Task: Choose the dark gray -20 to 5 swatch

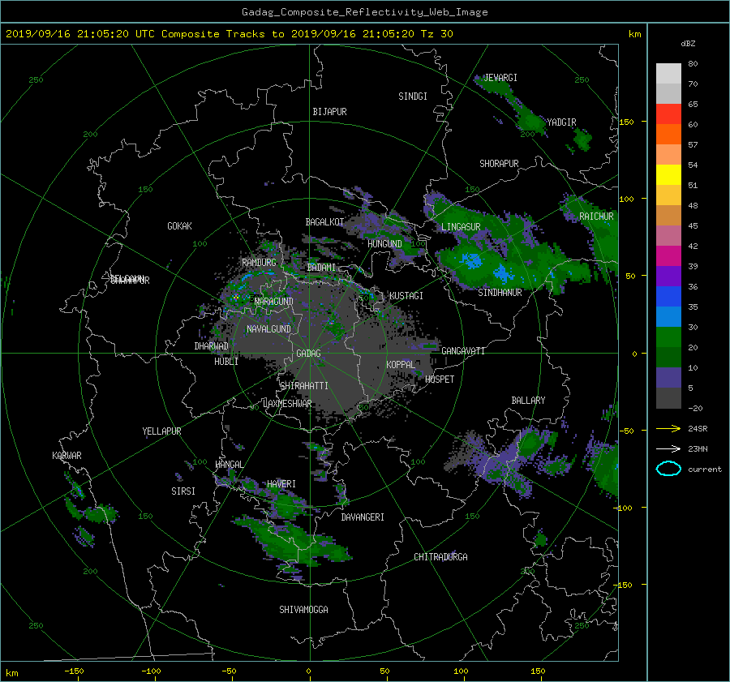Action: pyautogui.click(x=668, y=398)
